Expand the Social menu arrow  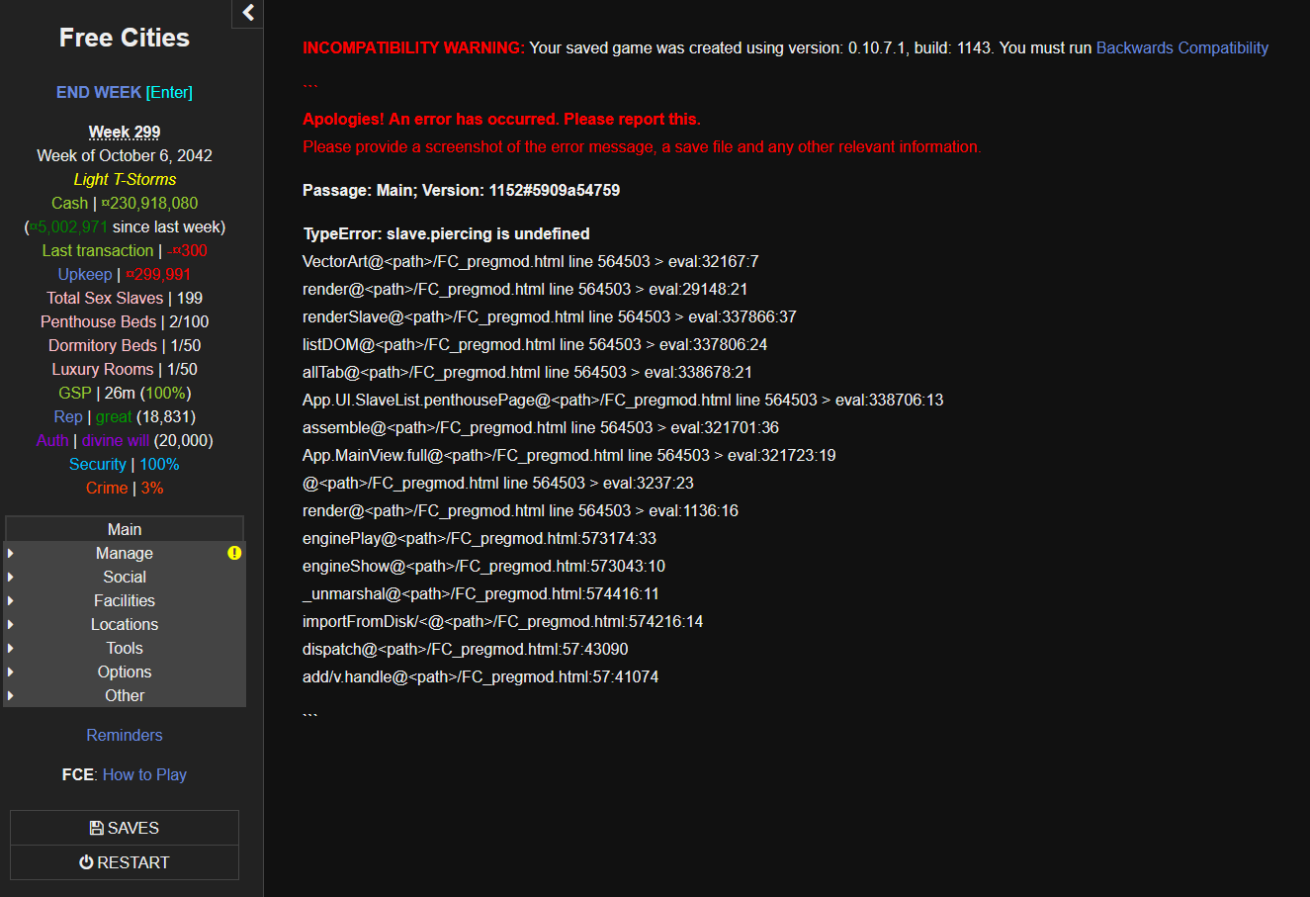[11, 577]
